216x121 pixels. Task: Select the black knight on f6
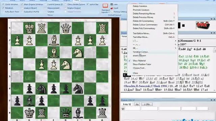[42, 89]
